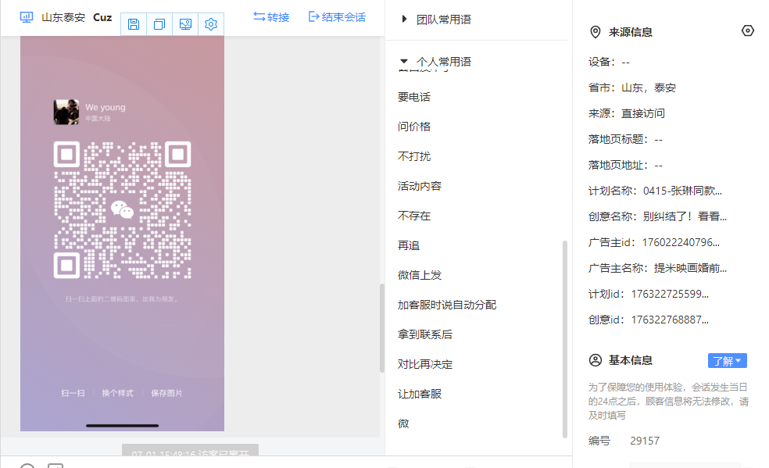Click the visitor name 山东泰安 Cuz
The width and height of the screenshot is (769, 468).
[77, 18]
